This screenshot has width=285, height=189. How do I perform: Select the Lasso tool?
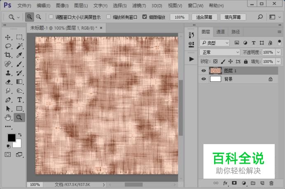pyautogui.click(x=8, y=46)
